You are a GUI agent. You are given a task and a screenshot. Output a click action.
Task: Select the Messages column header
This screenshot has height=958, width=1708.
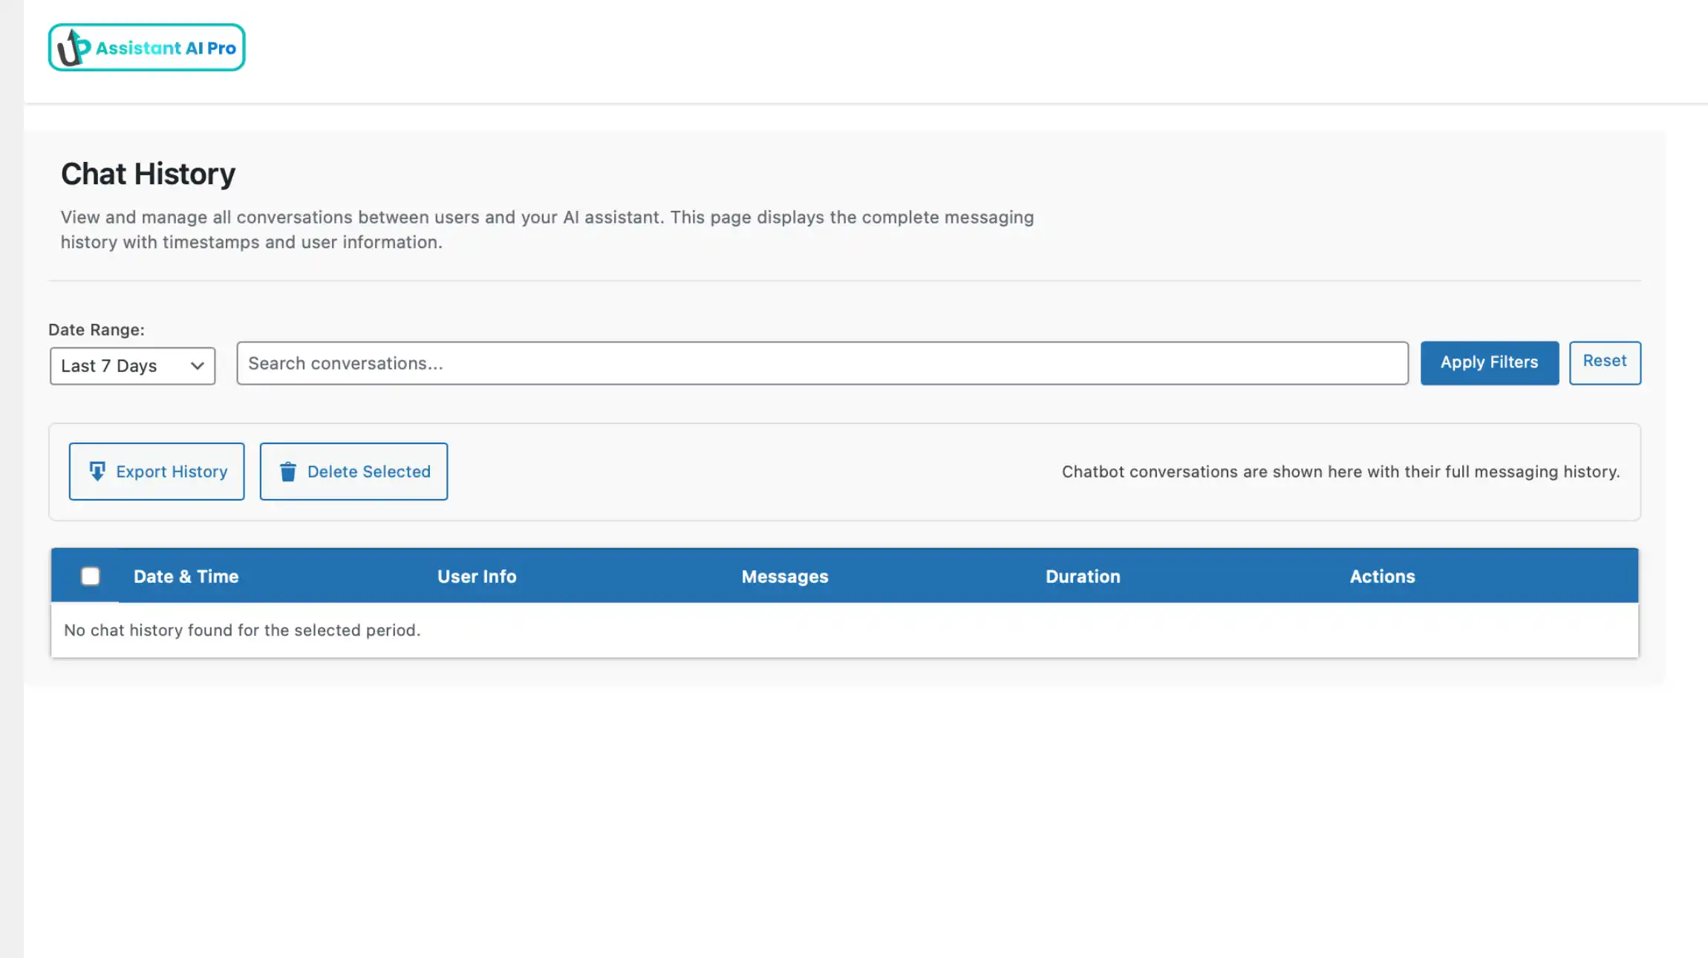784,576
